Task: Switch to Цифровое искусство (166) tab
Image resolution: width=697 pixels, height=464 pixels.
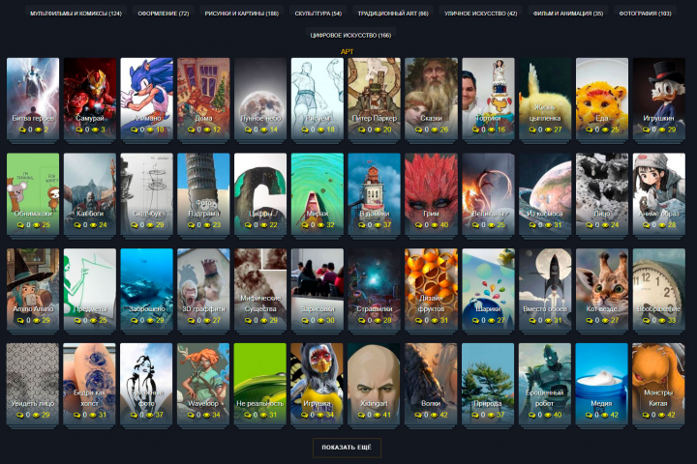Action: 350,35
